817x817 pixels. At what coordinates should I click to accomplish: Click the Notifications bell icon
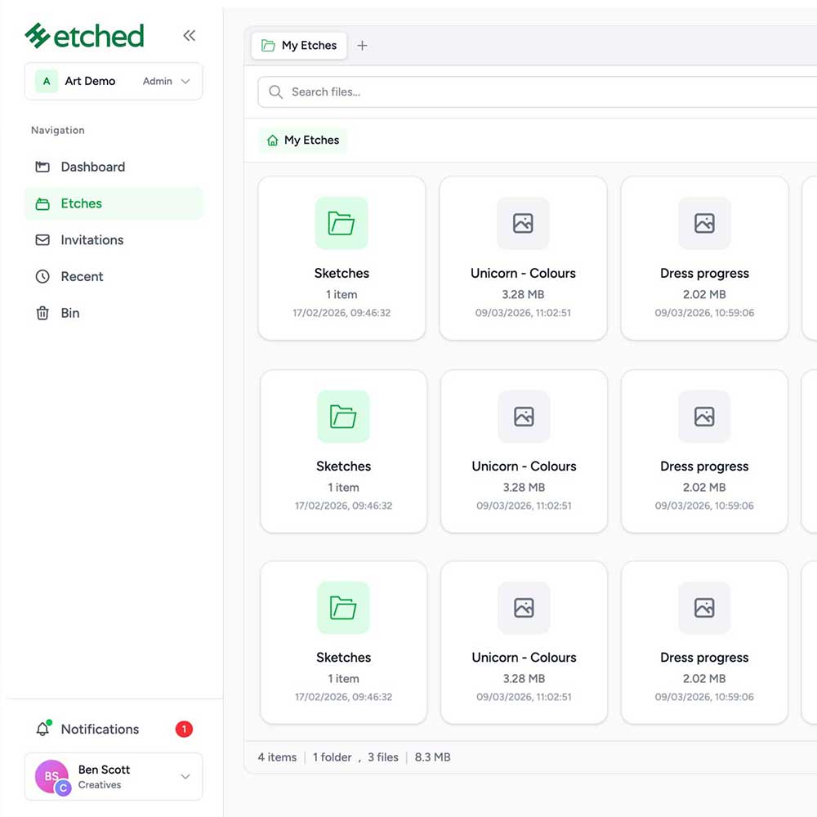[x=42, y=729]
